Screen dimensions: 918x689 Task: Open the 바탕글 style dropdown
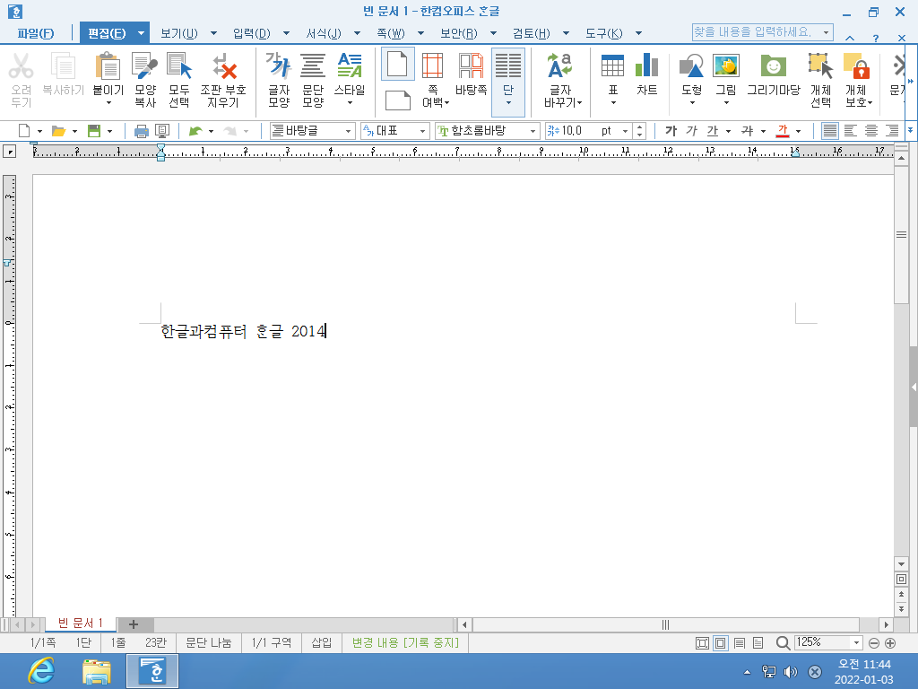pos(348,131)
